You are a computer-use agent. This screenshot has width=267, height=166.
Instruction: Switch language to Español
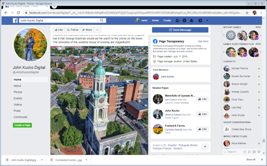pyautogui.click(x=172, y=145)
